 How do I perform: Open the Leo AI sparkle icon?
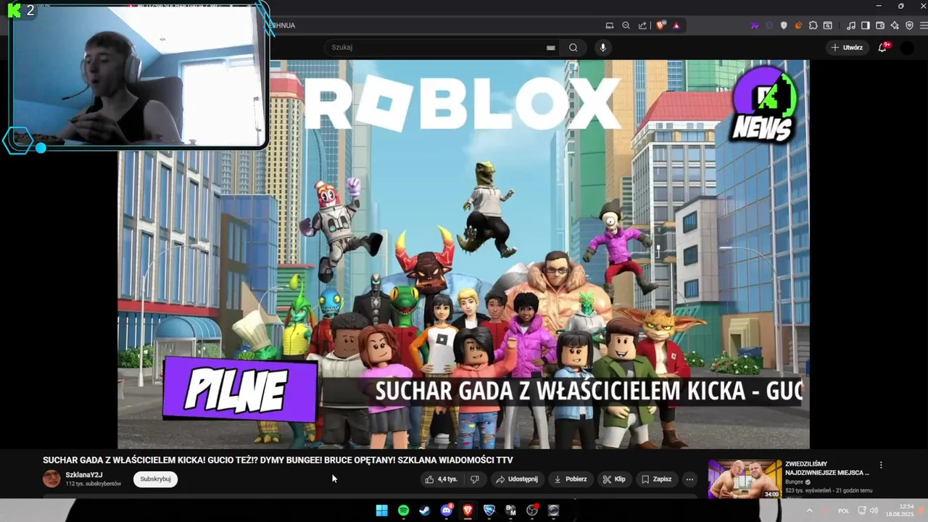pos(895,25)
